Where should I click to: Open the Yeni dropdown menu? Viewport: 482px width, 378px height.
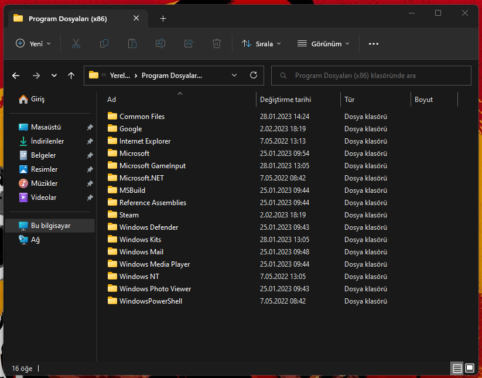click(x=33, y=44)
